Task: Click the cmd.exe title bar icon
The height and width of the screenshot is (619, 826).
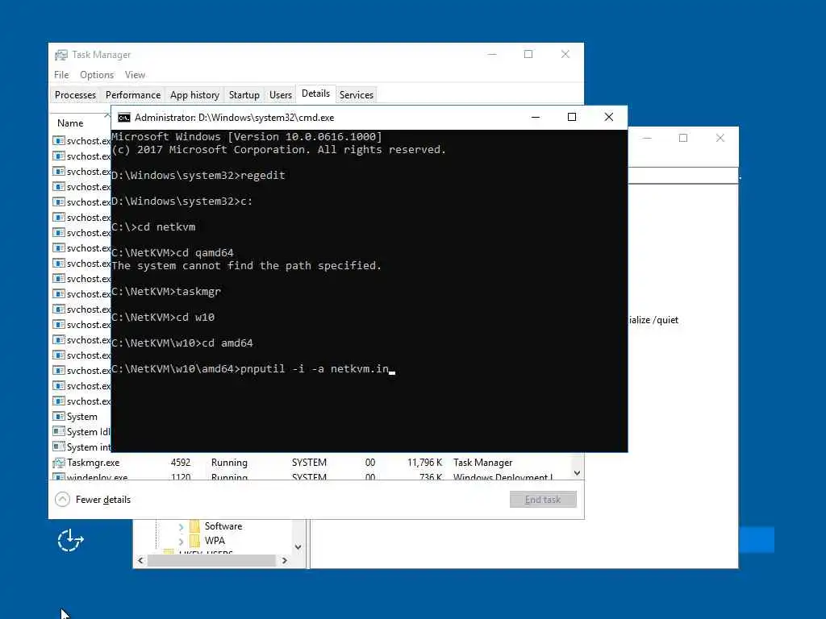Action: tap(123, 118)
